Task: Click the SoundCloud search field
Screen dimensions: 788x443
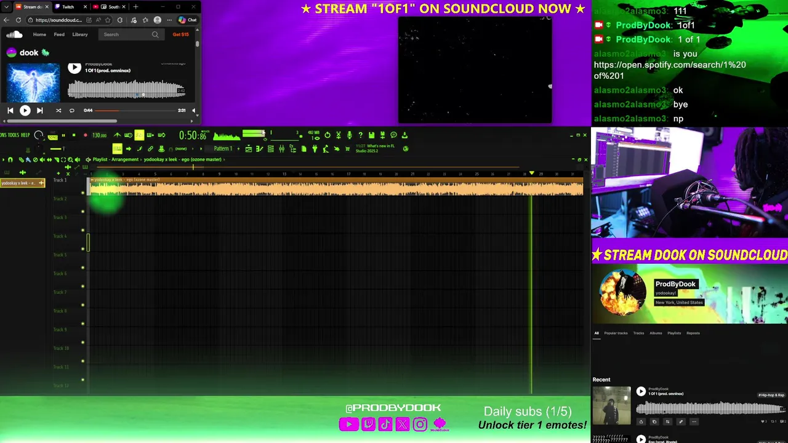Action: (x=131, y=34)
